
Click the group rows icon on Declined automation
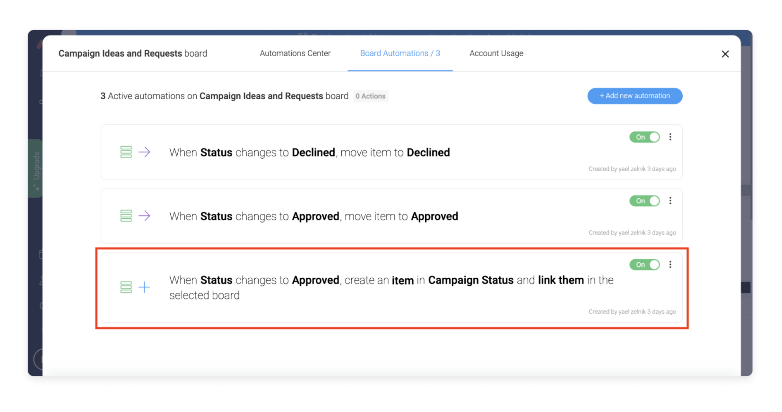[x=126, y=152]
